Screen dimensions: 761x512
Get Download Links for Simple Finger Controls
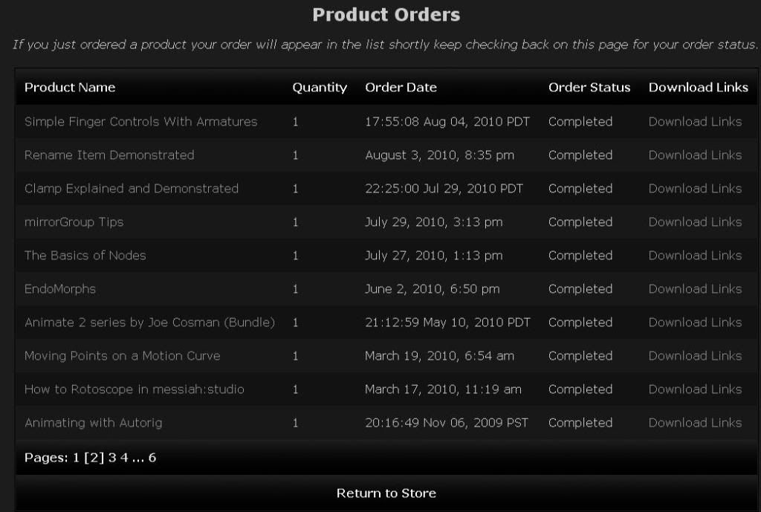(x=695, y=122)
